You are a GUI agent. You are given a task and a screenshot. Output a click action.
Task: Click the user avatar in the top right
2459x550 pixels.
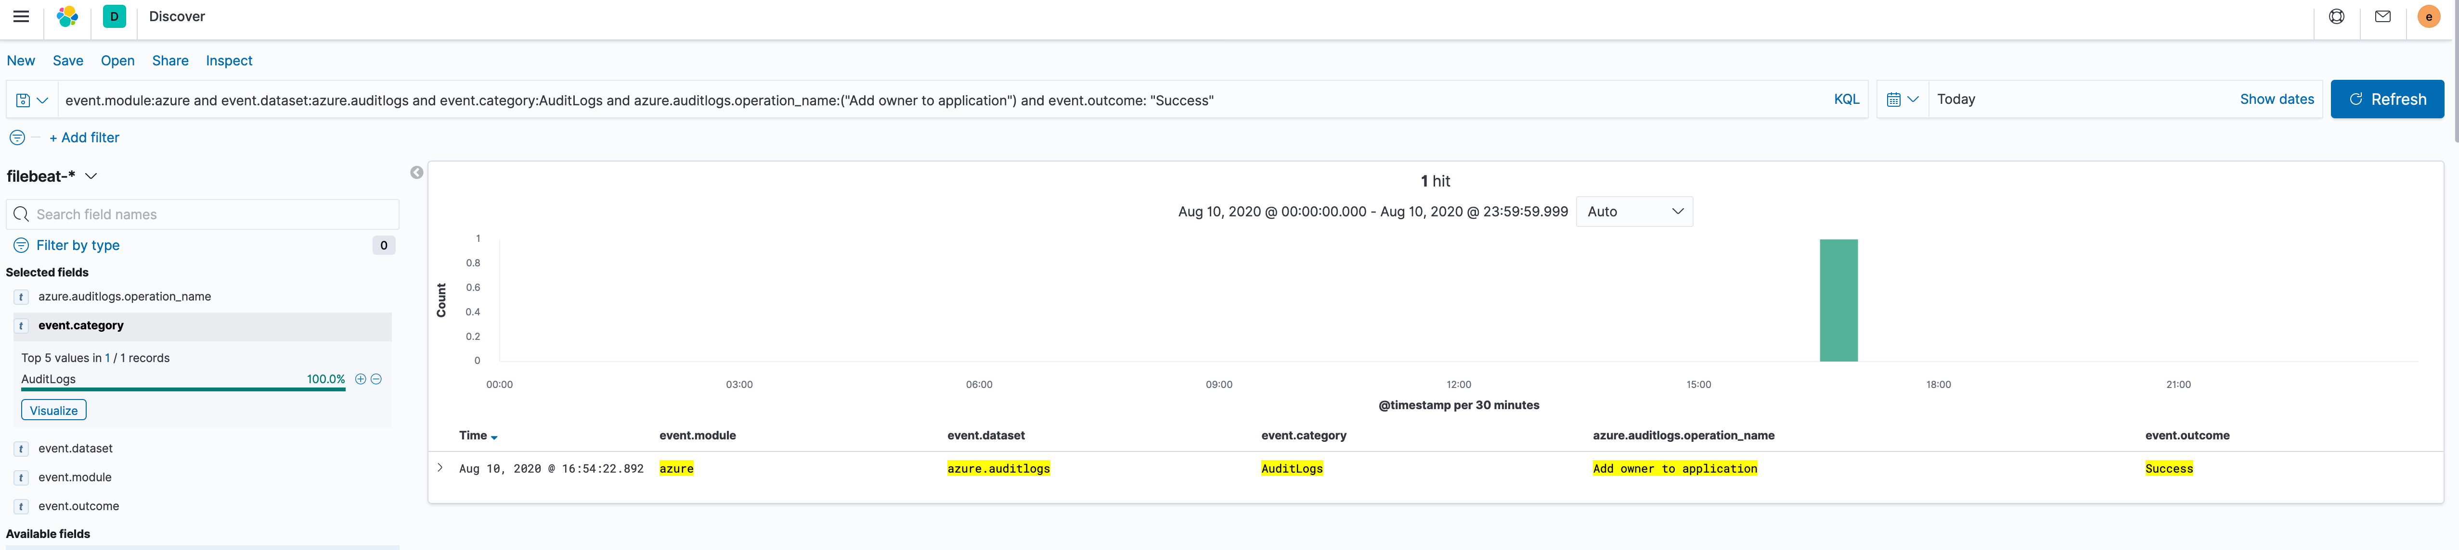[2429, 16]
